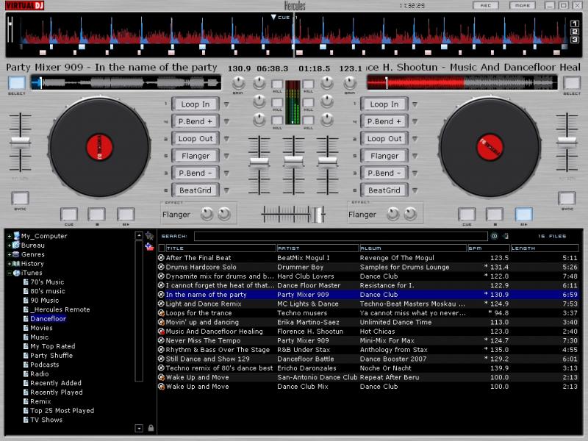Toggle the right deck's bottom Kill button
Viewport: 588px width, 441px height.
308,120
